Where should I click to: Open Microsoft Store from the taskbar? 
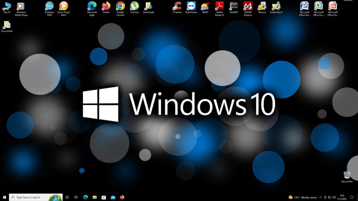click(x=104, y=198)
